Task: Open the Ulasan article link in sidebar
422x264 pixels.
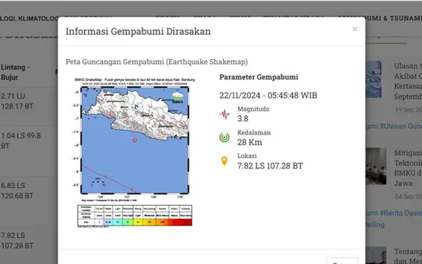Action: [x=408, y=81]
